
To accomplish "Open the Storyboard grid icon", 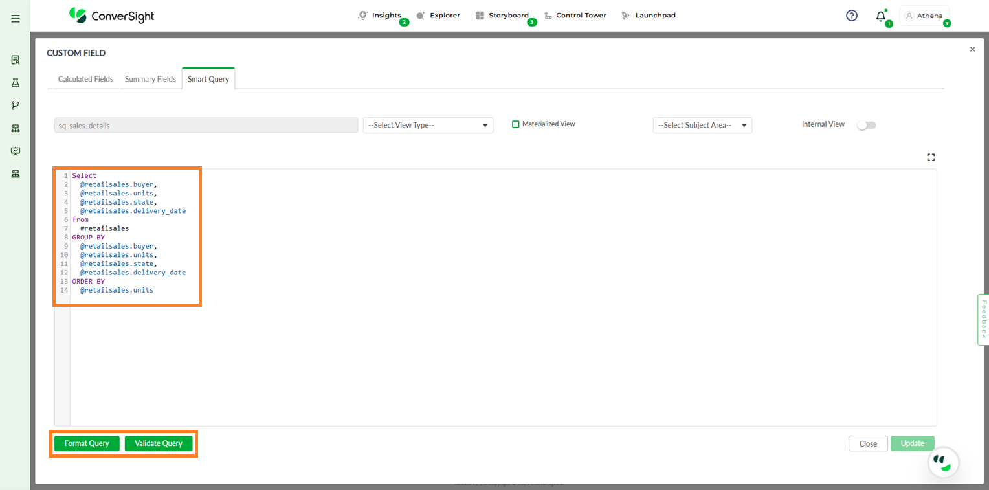I will [480, 16].
